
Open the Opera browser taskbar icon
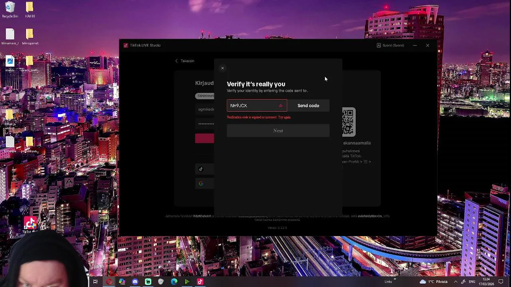(x=109, y=282)
